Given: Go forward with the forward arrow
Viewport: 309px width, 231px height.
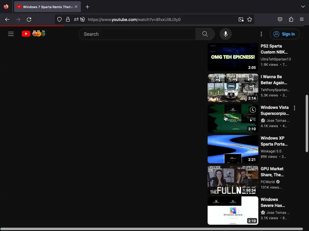Looking at the screenshot, I should pos(18,20).
